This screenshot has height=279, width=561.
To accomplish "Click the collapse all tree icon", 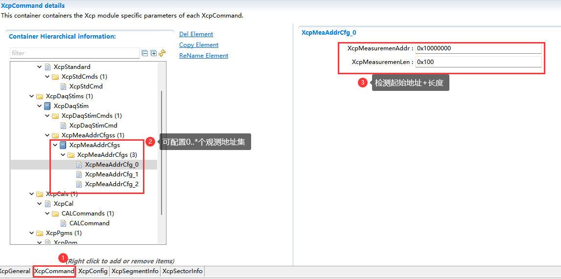I will pos(144,53).
